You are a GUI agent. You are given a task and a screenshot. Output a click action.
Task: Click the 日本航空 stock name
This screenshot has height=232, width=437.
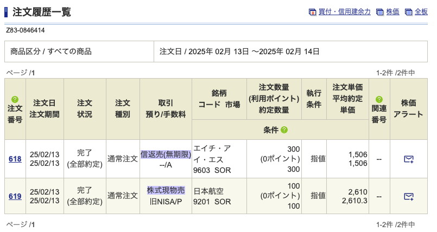tap(208, 190)
